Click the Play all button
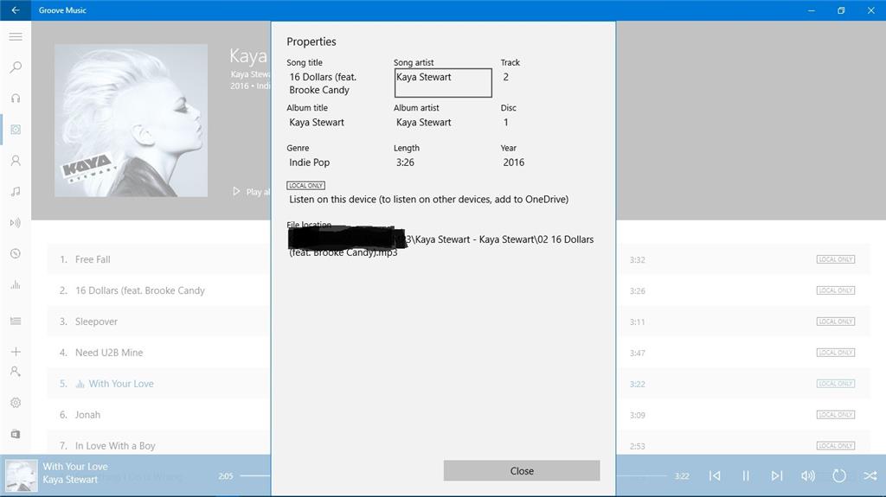 [252, 192]
